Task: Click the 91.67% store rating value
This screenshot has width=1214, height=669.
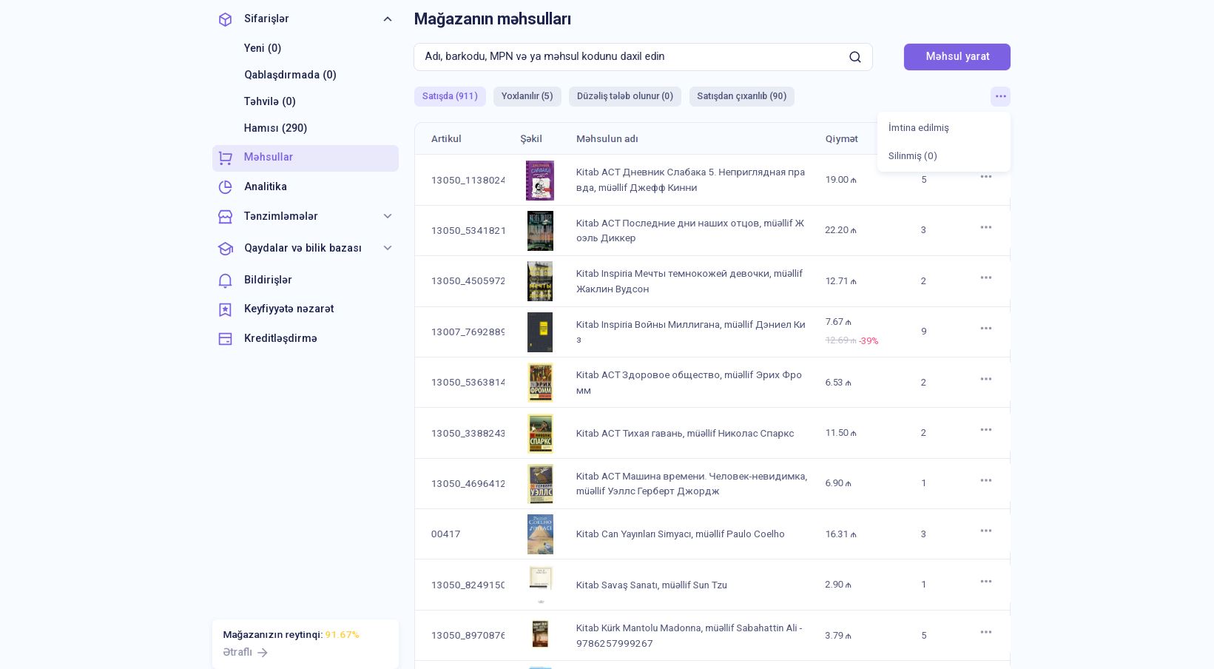Action: pos(342,635)
